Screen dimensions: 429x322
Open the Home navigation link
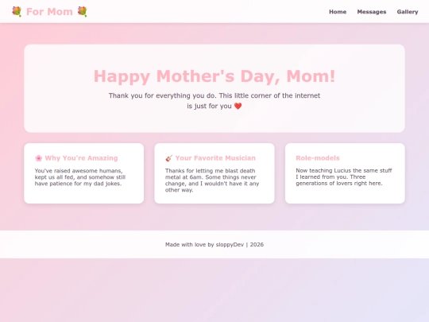[338, 12]
